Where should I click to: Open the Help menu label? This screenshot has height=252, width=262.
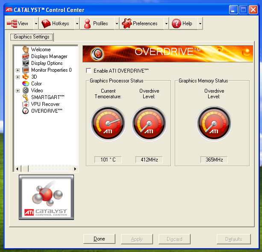[x=187, y=23]
